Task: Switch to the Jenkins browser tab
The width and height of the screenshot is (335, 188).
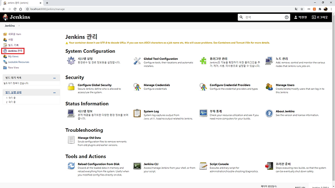Action: click(22, 3)
